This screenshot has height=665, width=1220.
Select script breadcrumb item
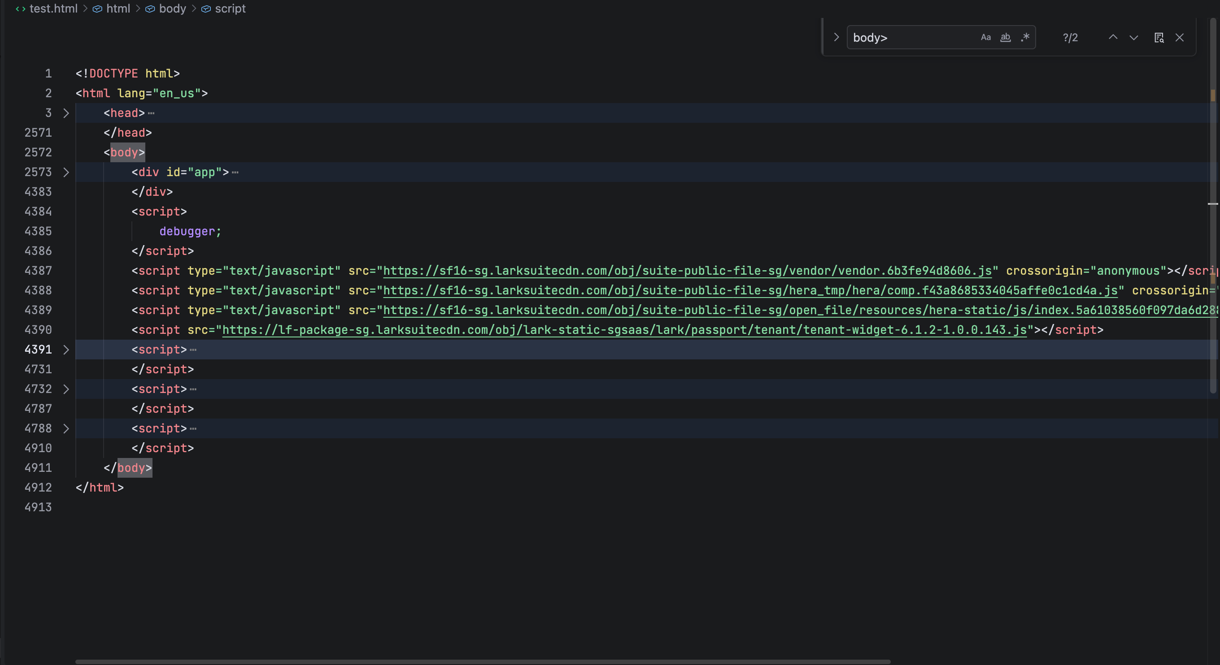coord(230,9)
